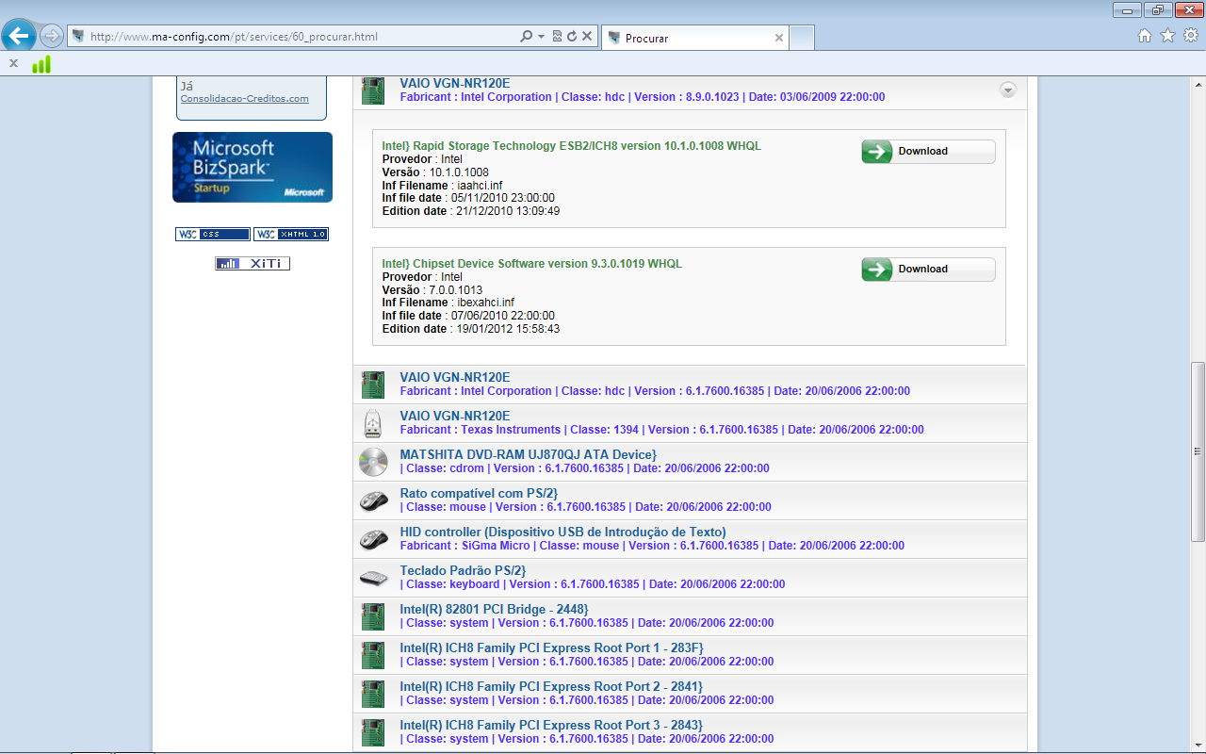Click the chip icon of VAIO version 8.9.0.1023 row

(373, 90)
